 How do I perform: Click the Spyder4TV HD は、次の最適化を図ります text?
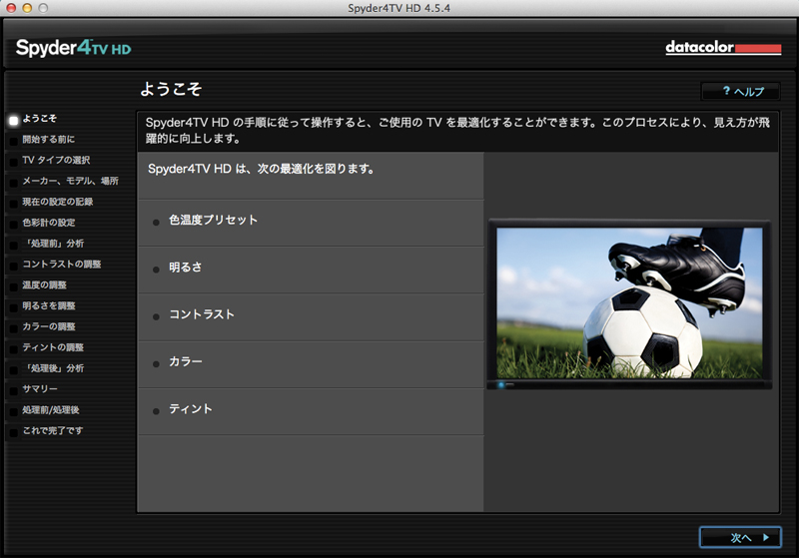click(262, 169)
